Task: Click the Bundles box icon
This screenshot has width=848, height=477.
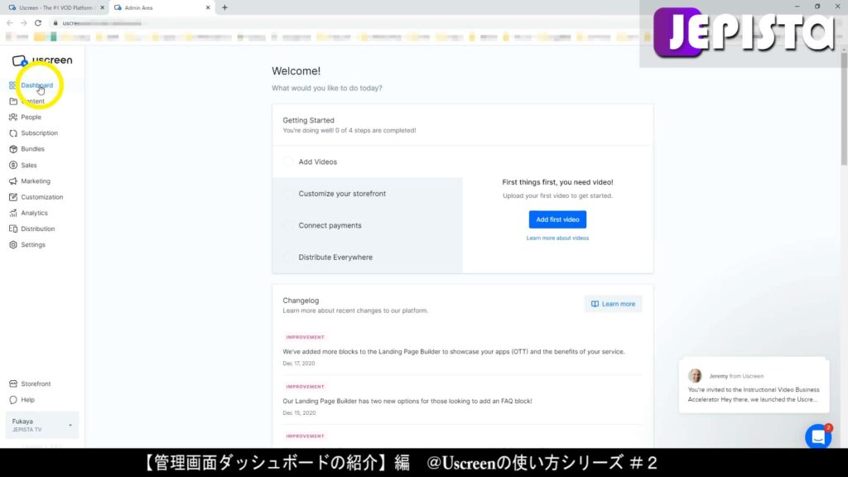Action: pos(13,149)
